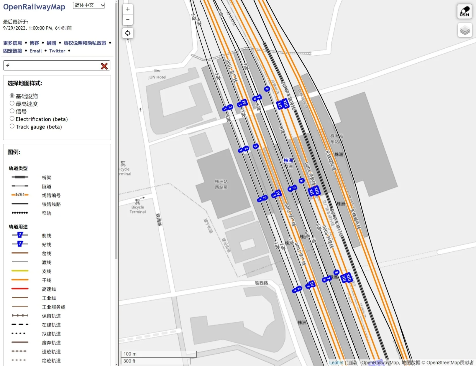The height and width of the screenshot is (366, 476).
Task: Select Electrification (beta) map style
Action: pyautogui.click(x=12, y=119)
